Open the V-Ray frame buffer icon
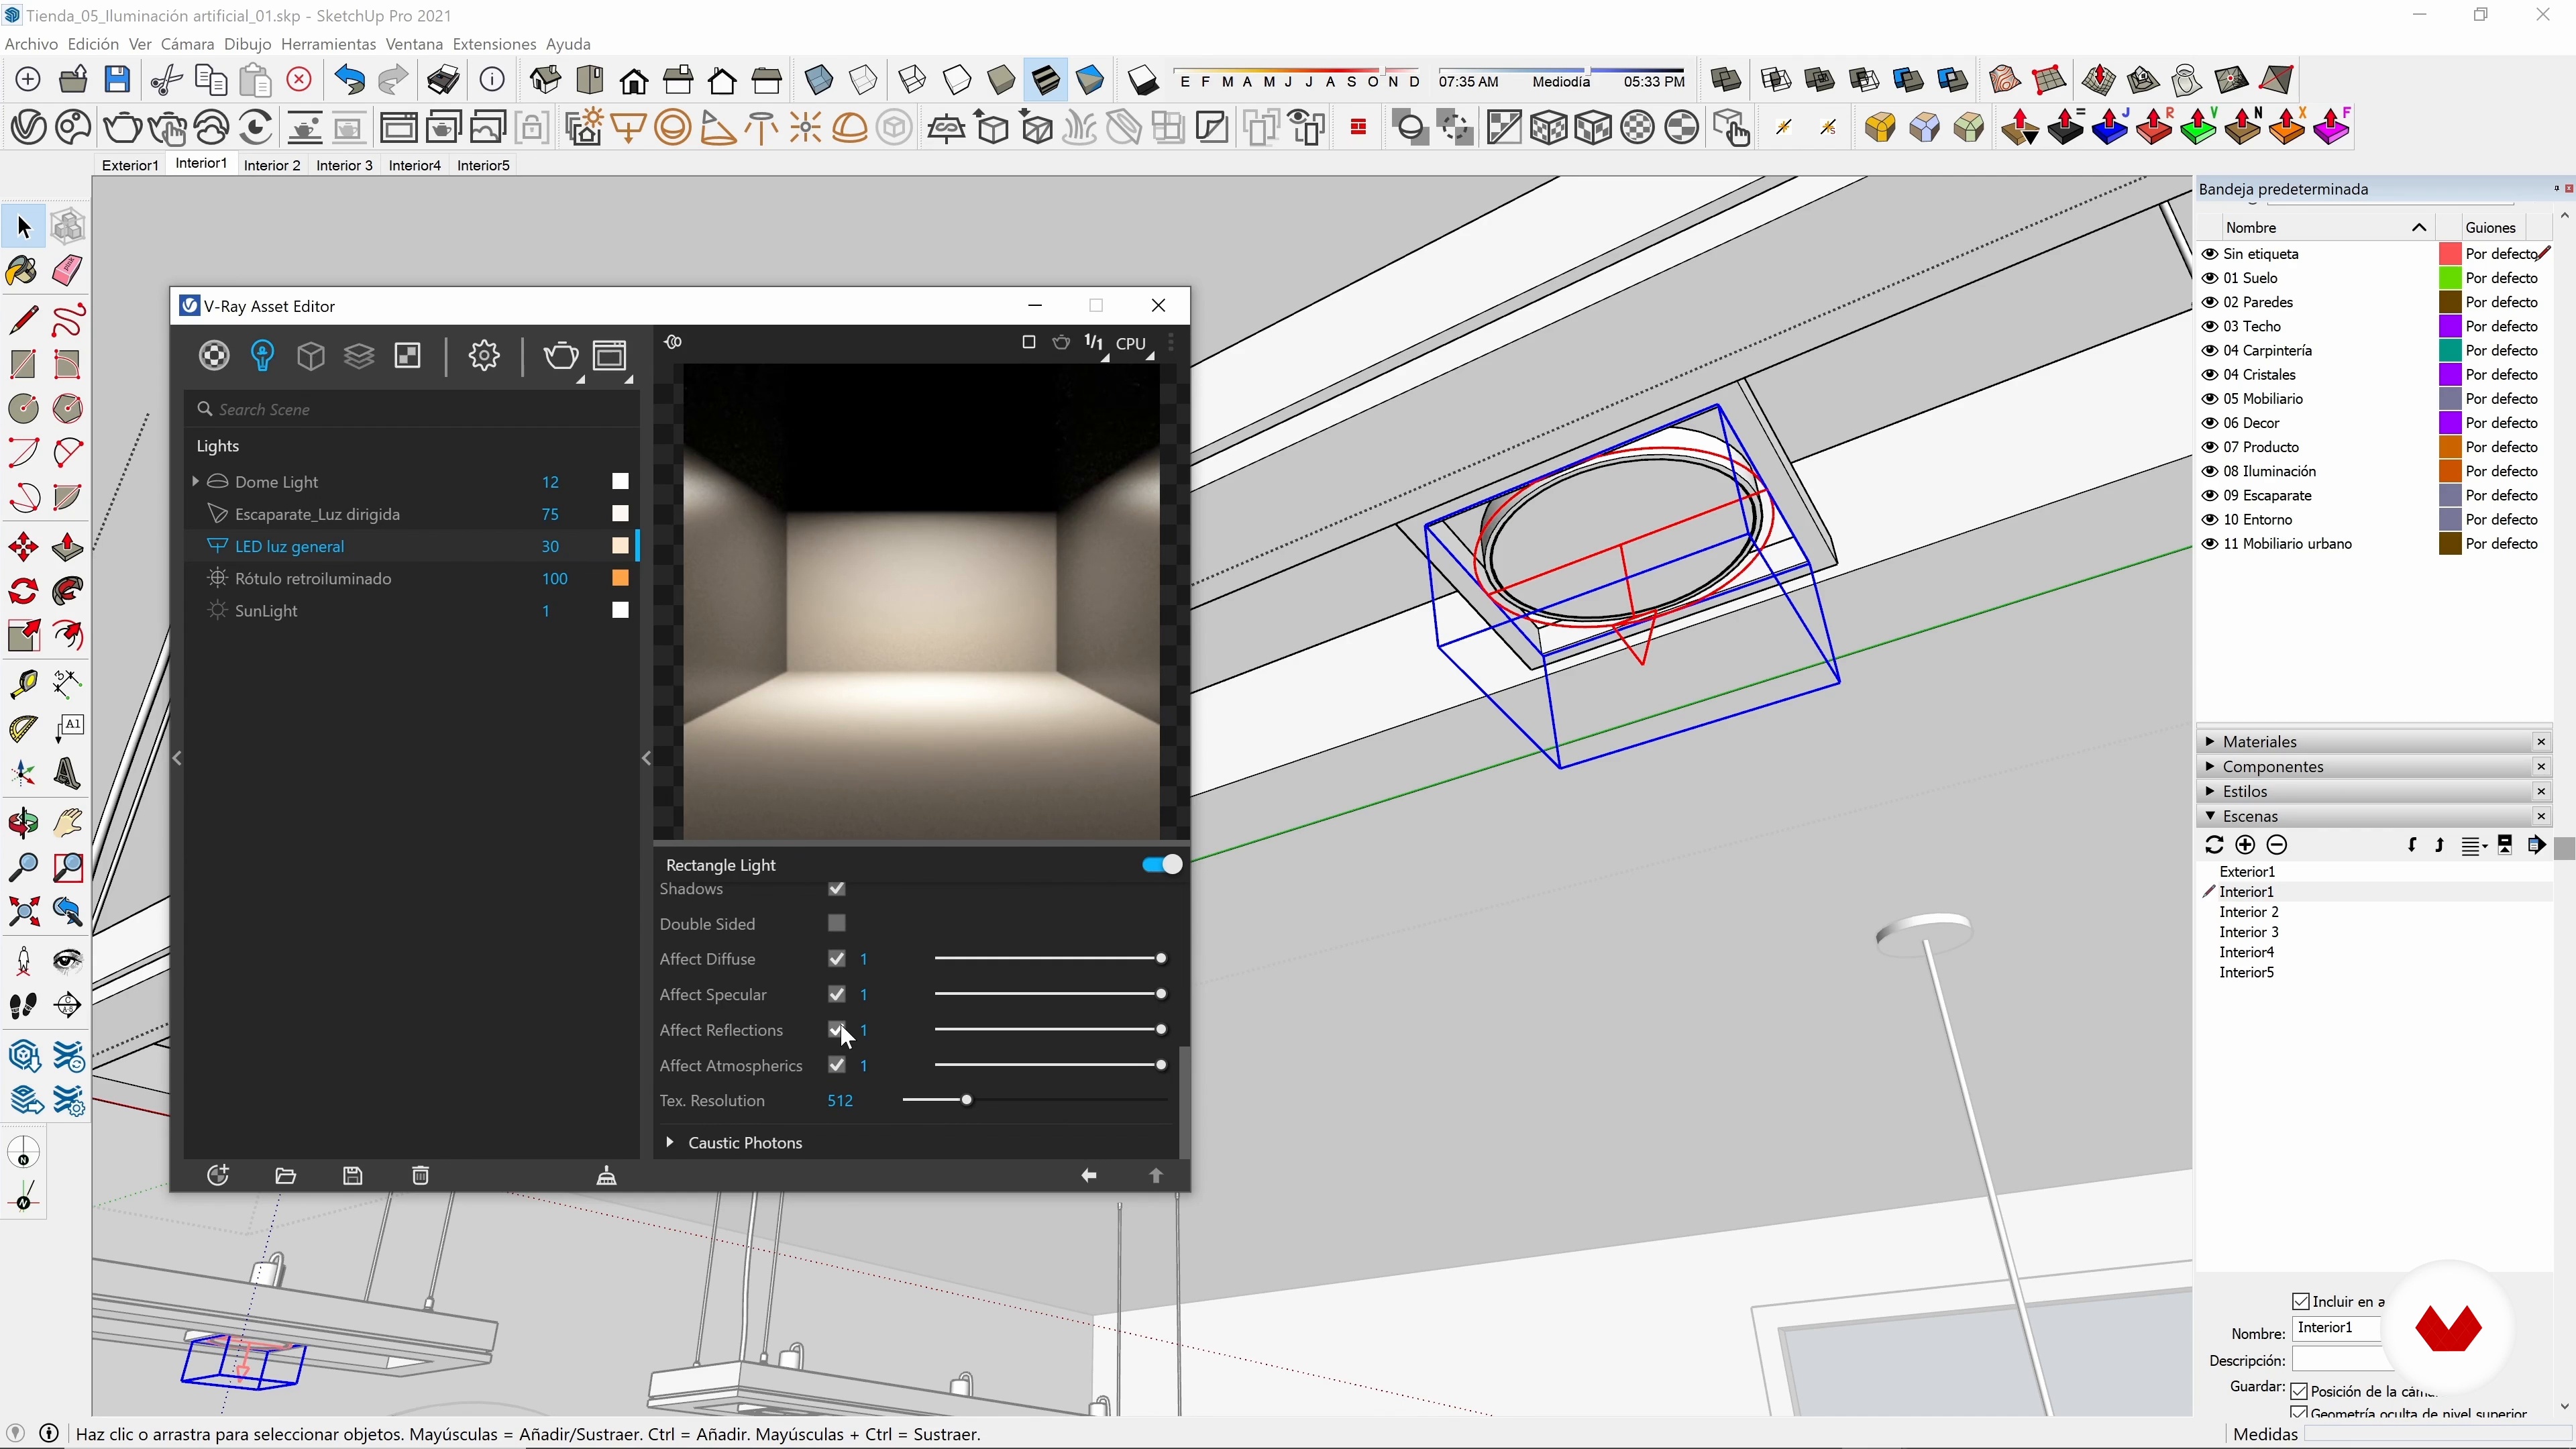 [610, 356]
